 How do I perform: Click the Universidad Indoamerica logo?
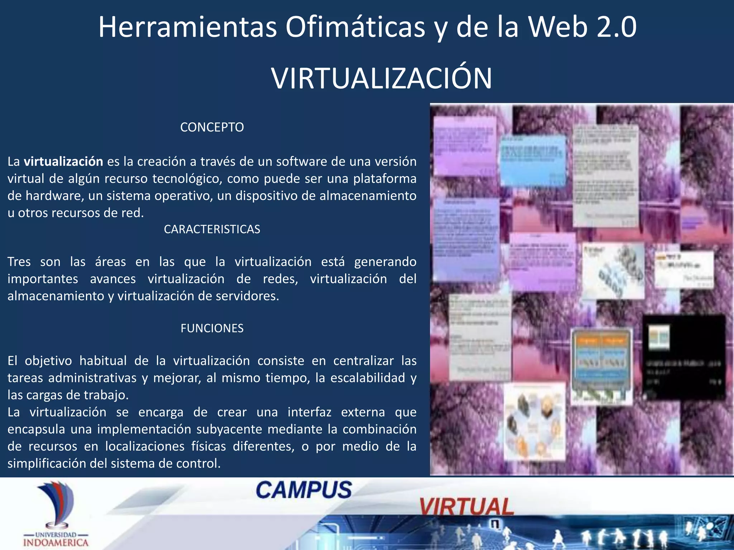click(x=56, y=514)
